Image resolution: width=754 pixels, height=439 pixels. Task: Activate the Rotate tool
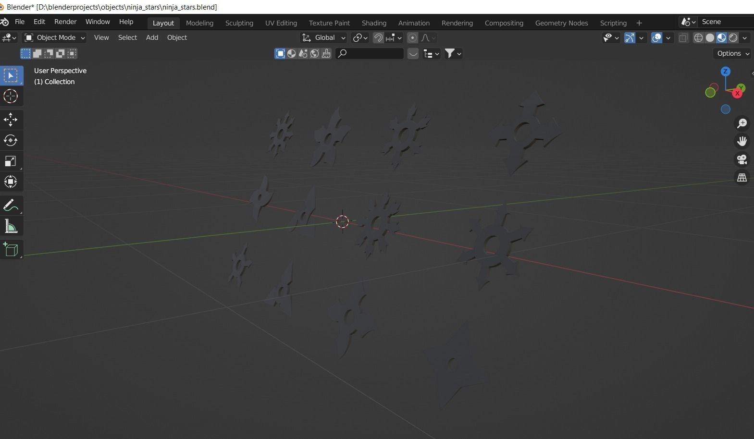tap(11, 140)
